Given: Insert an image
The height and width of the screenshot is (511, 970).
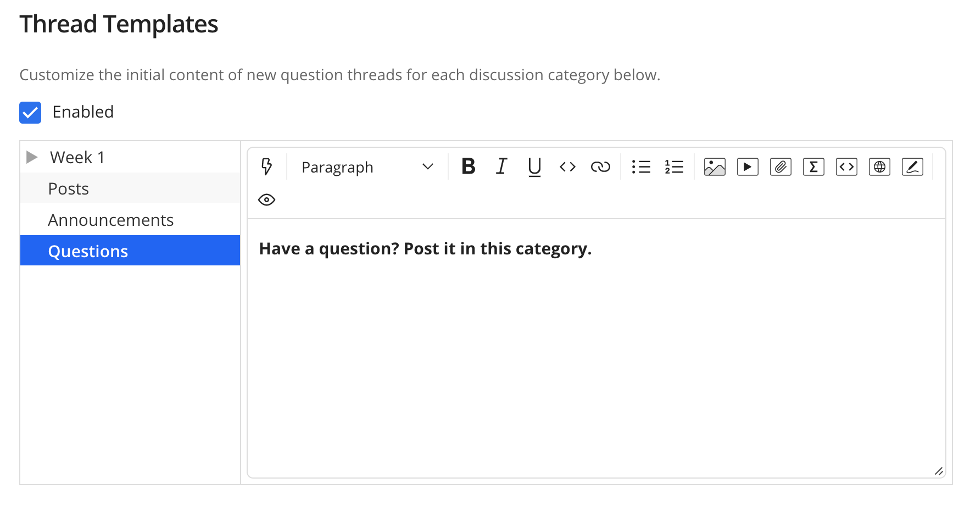Looking at the screenshot, I should pos(715,166).
